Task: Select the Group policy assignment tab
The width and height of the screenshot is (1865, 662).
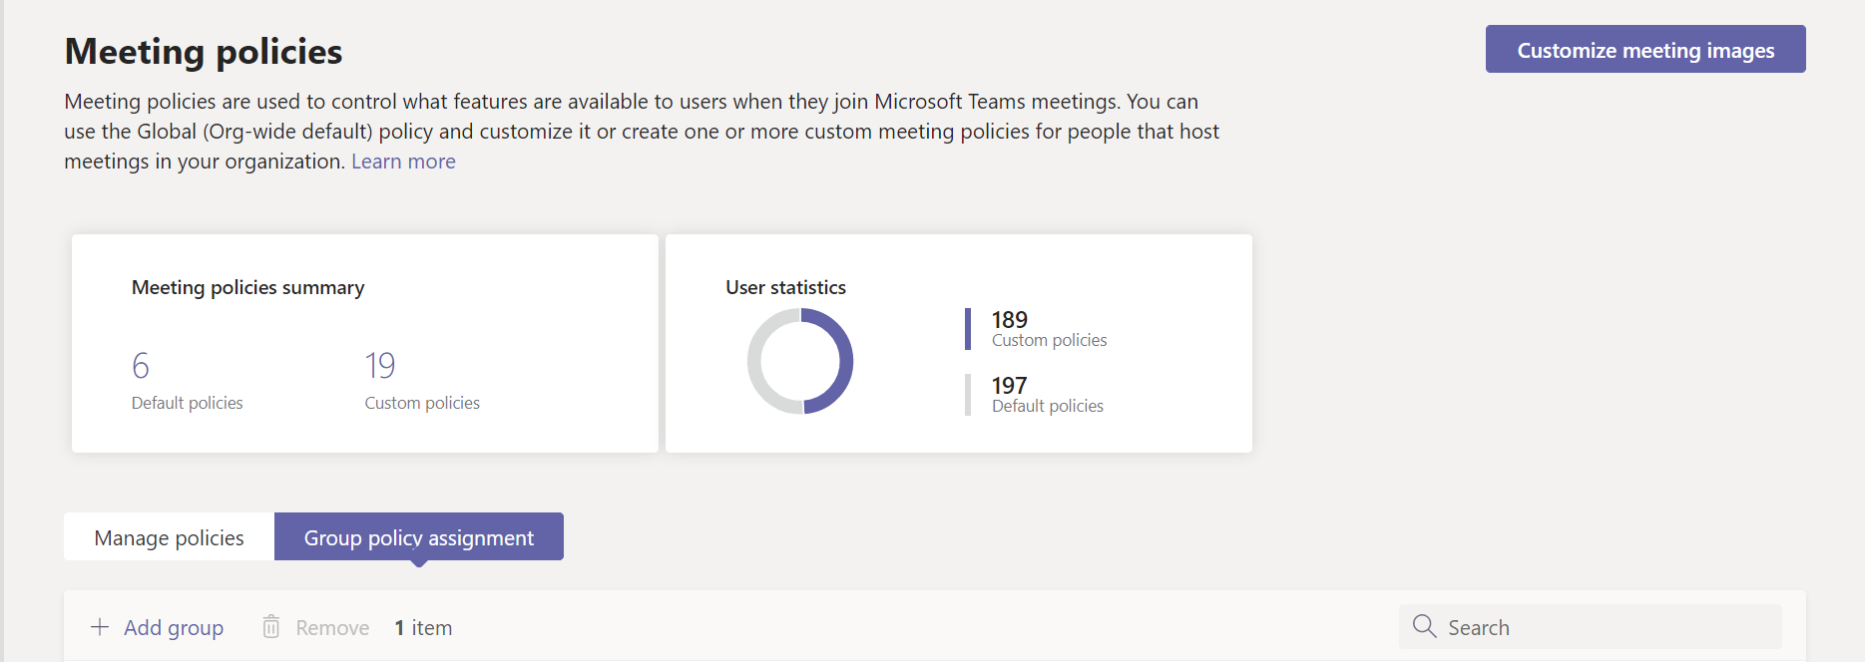Action: [x=419, y=537]
